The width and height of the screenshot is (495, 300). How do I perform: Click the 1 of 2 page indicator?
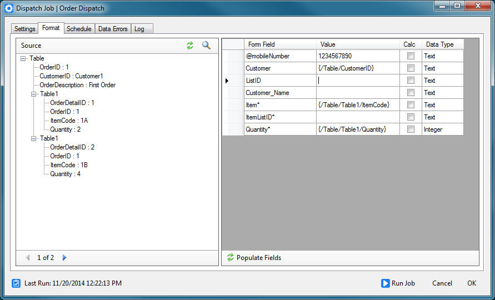(x=46, y=258)
